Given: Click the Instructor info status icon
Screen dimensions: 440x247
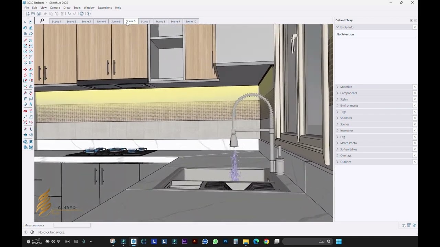Looking at the screenshot, I should pyautogui.click(x=32, y=232).
